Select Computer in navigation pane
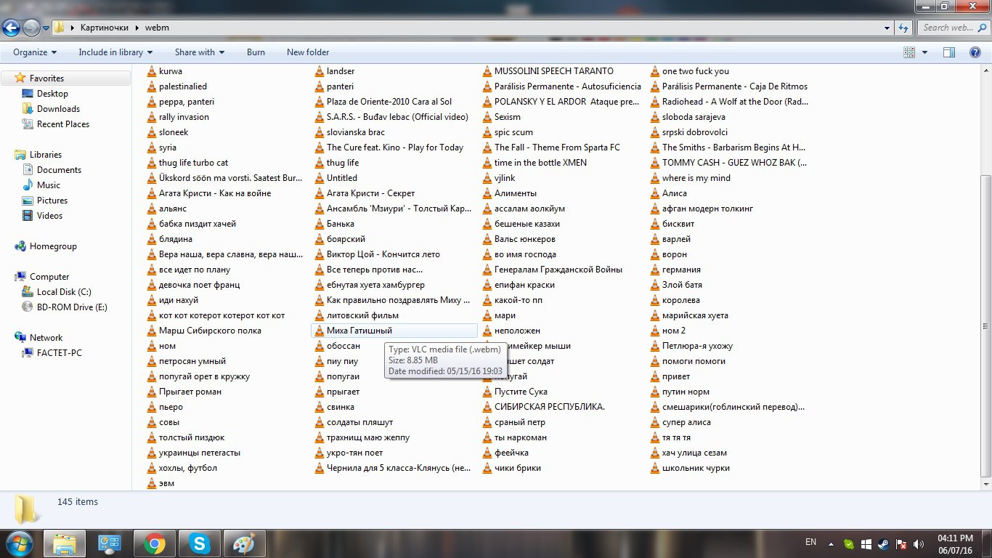This screenshot has height=558, width=992. coord(49,277)
